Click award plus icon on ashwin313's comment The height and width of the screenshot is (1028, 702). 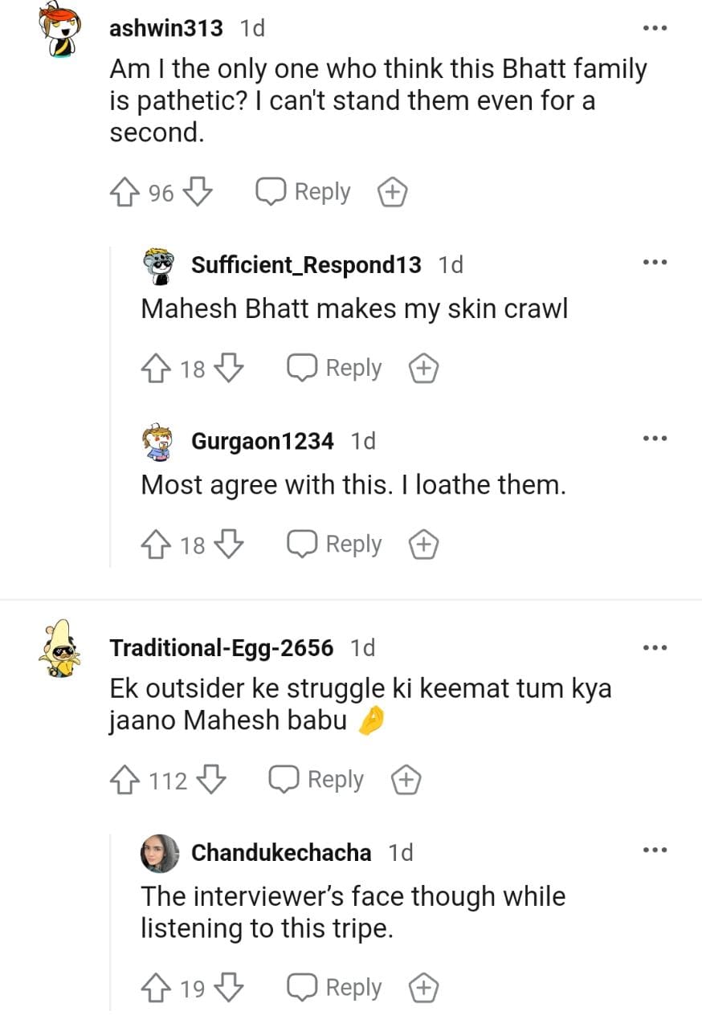pyautogui.click(x=392, y=193)
